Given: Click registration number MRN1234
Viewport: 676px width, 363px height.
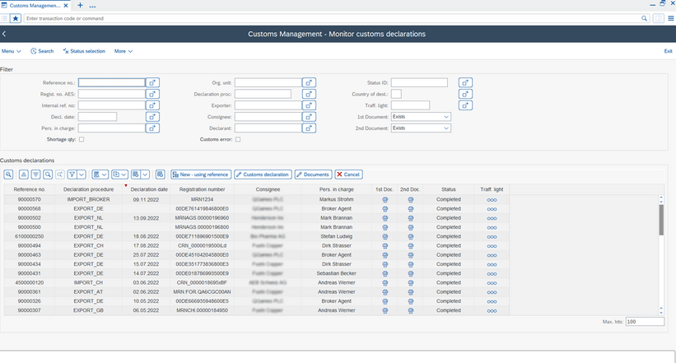Looking at the screenshot, I should coord(203,199).
